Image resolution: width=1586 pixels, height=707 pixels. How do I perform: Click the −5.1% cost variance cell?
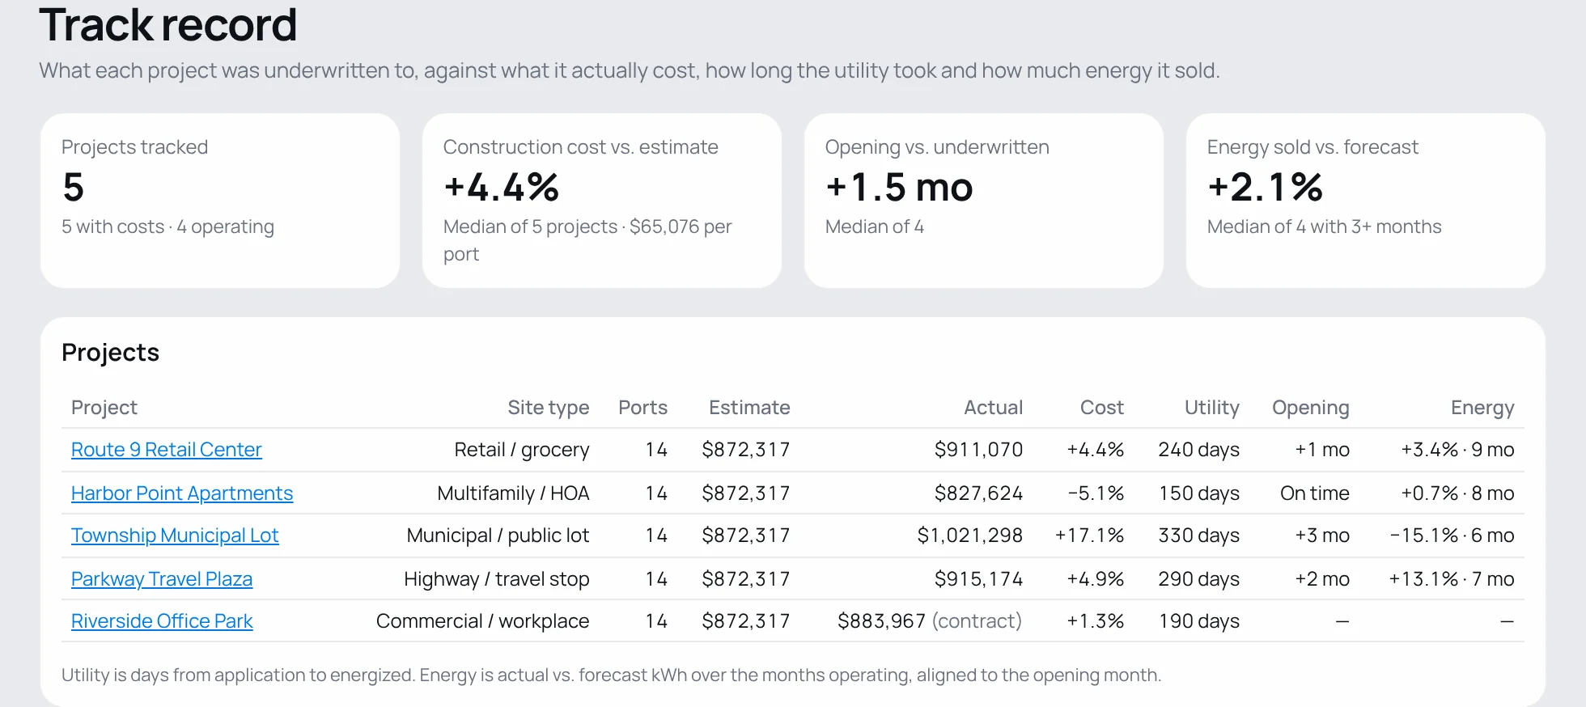[1095, 493]
